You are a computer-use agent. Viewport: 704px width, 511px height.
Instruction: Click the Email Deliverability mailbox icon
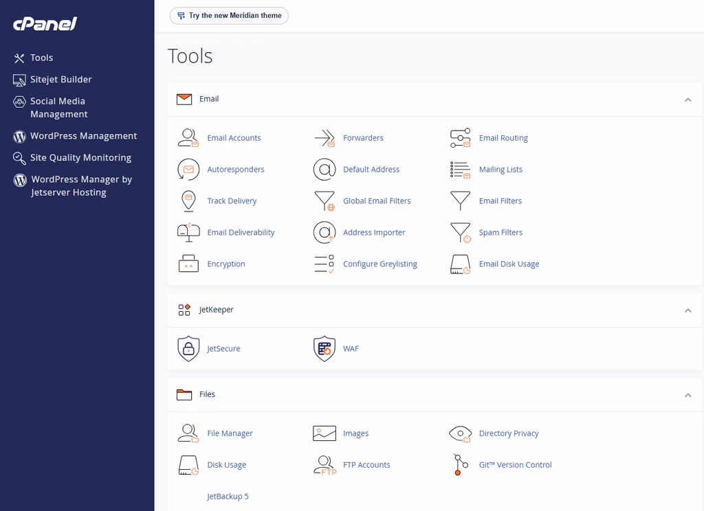(188, 232)
